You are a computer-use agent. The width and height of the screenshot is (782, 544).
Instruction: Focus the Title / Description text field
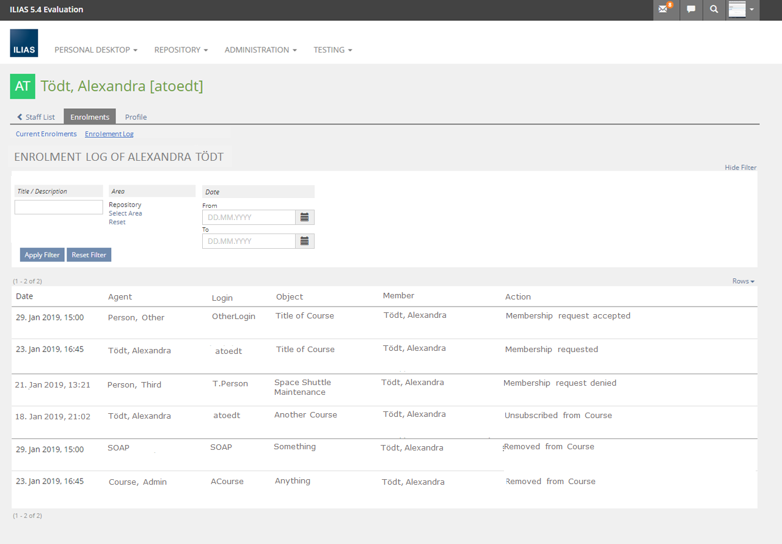59,207
